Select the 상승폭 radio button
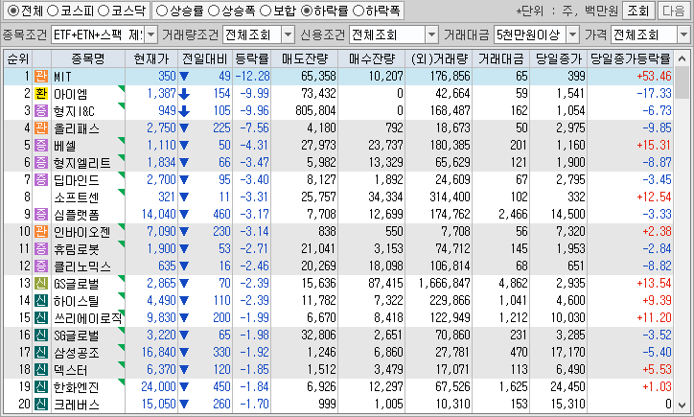The height and width of the screenshot is (417, 694). click(x=214, y=11)
